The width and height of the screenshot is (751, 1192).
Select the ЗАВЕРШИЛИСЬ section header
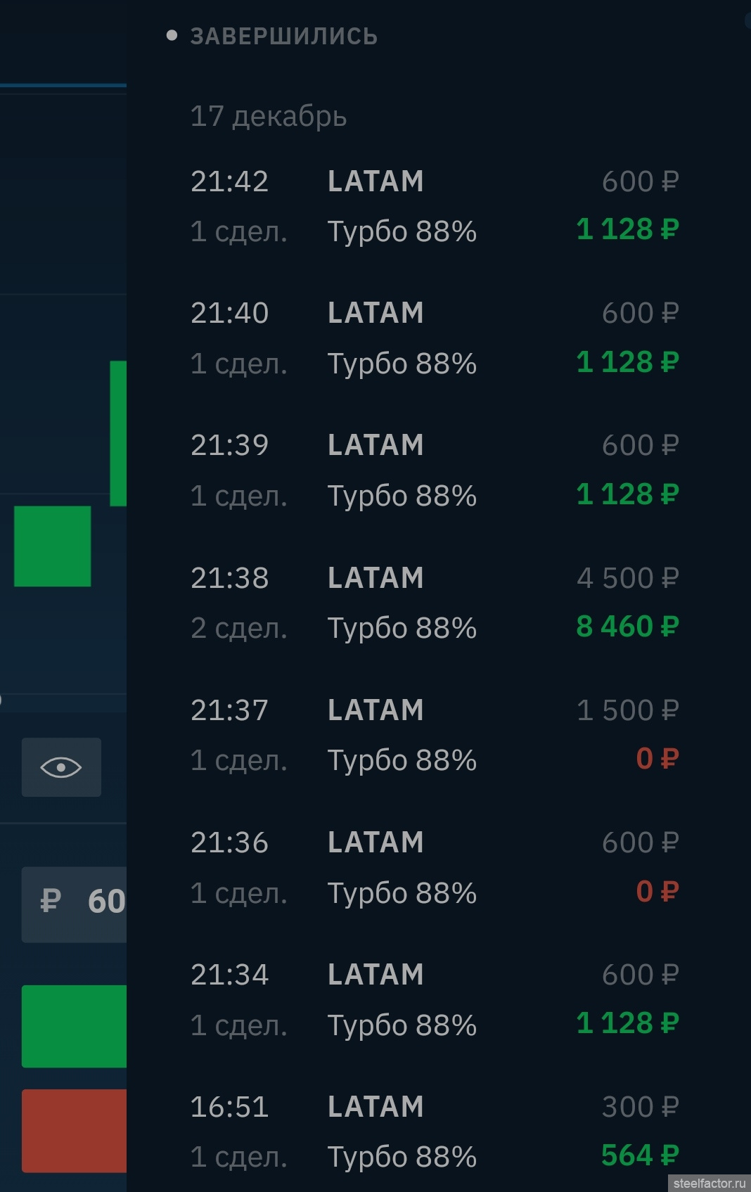(x=283, y=37)
